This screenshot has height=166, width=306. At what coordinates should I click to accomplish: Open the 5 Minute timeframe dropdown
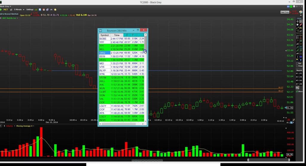(x=19, y=10)
